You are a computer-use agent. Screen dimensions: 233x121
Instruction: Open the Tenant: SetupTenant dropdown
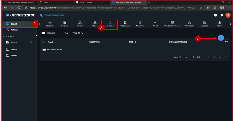tap(54, 15)
